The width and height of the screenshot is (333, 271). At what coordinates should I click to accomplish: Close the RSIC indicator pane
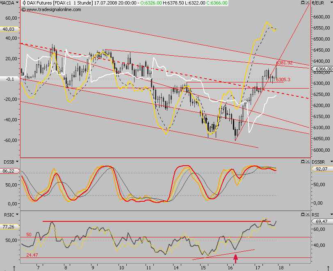tap(308, 214)
